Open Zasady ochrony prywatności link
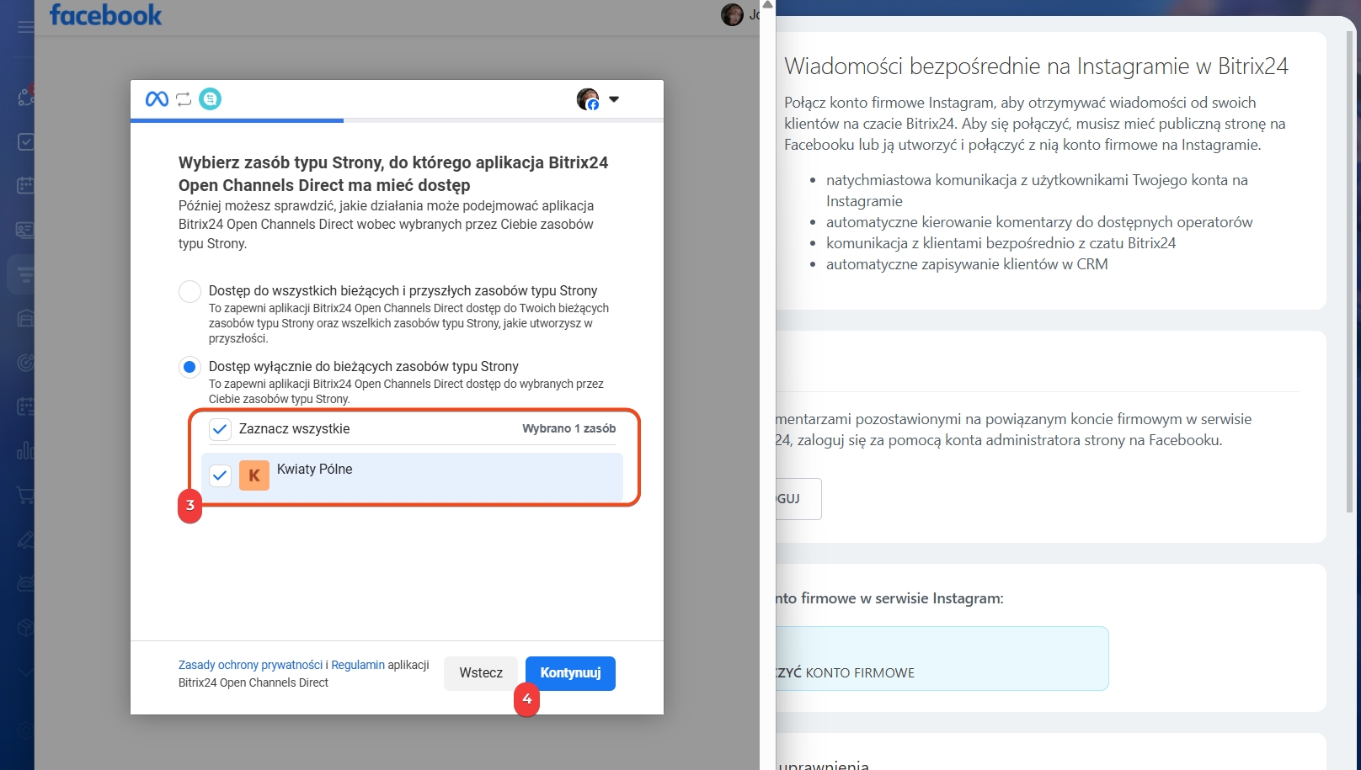This screenshot has width=1361, height=770. coord(250,665)
